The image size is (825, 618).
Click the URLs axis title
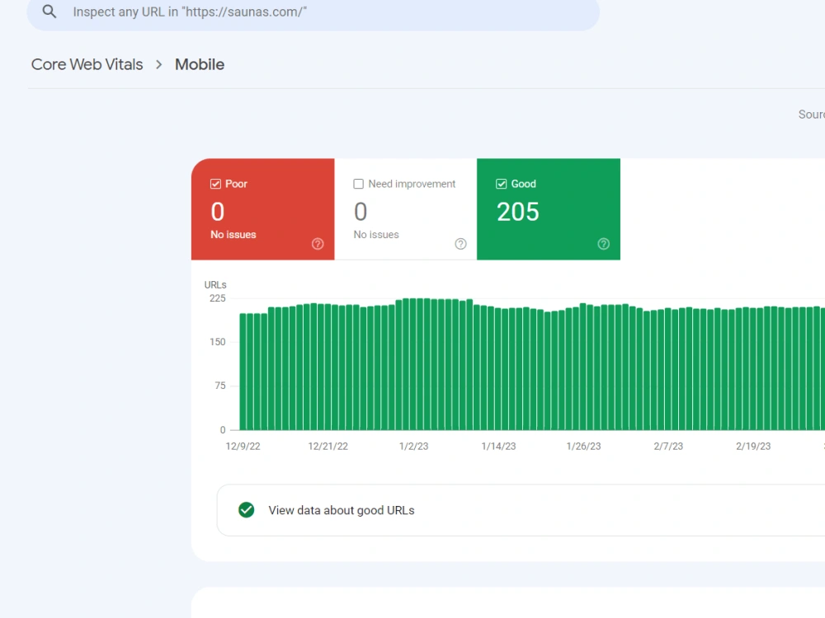(x=215, y=285)
